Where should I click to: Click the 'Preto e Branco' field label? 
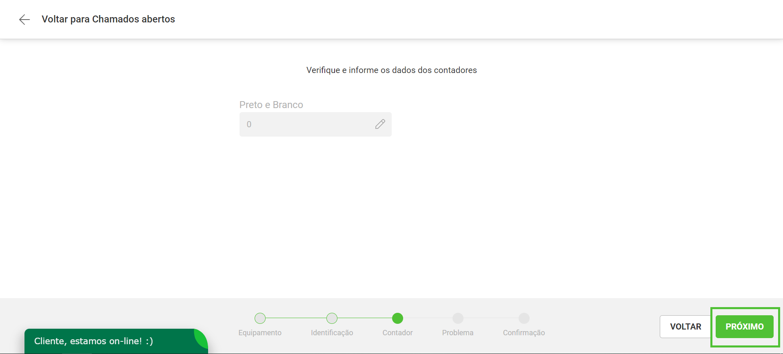[271, 105]
